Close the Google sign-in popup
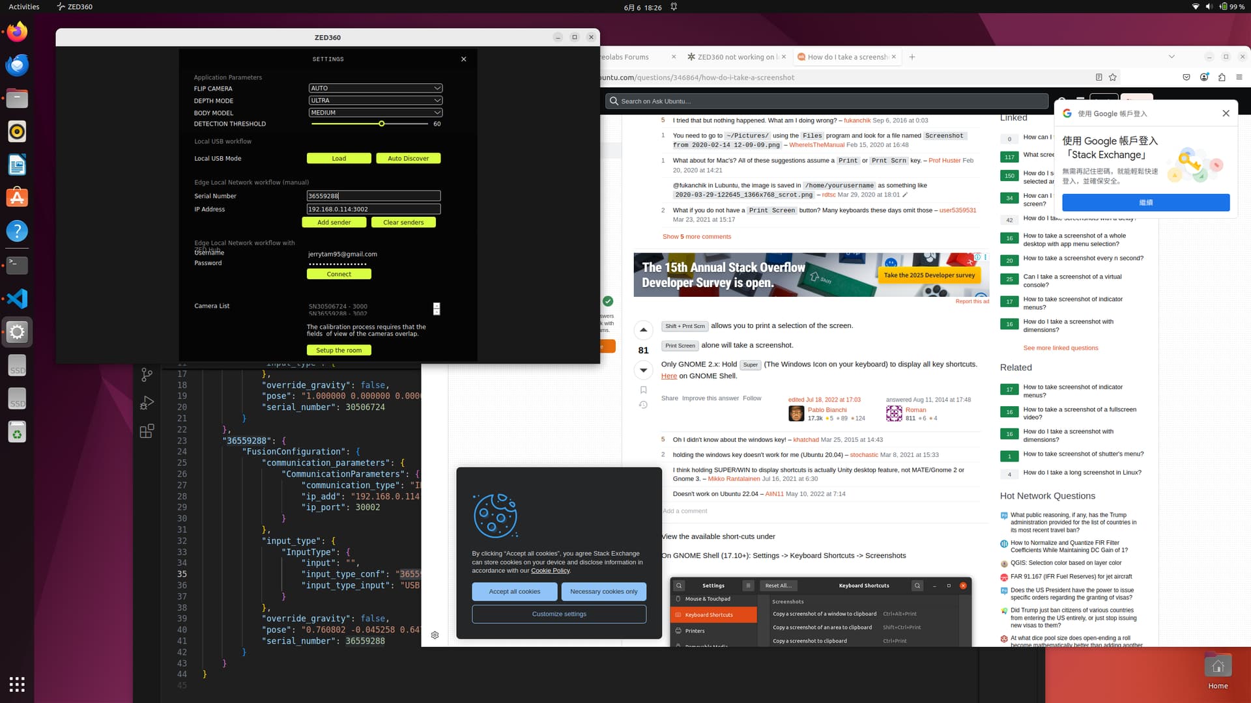Viewport: 1251px width, 703px height. tap(1226, 113)
